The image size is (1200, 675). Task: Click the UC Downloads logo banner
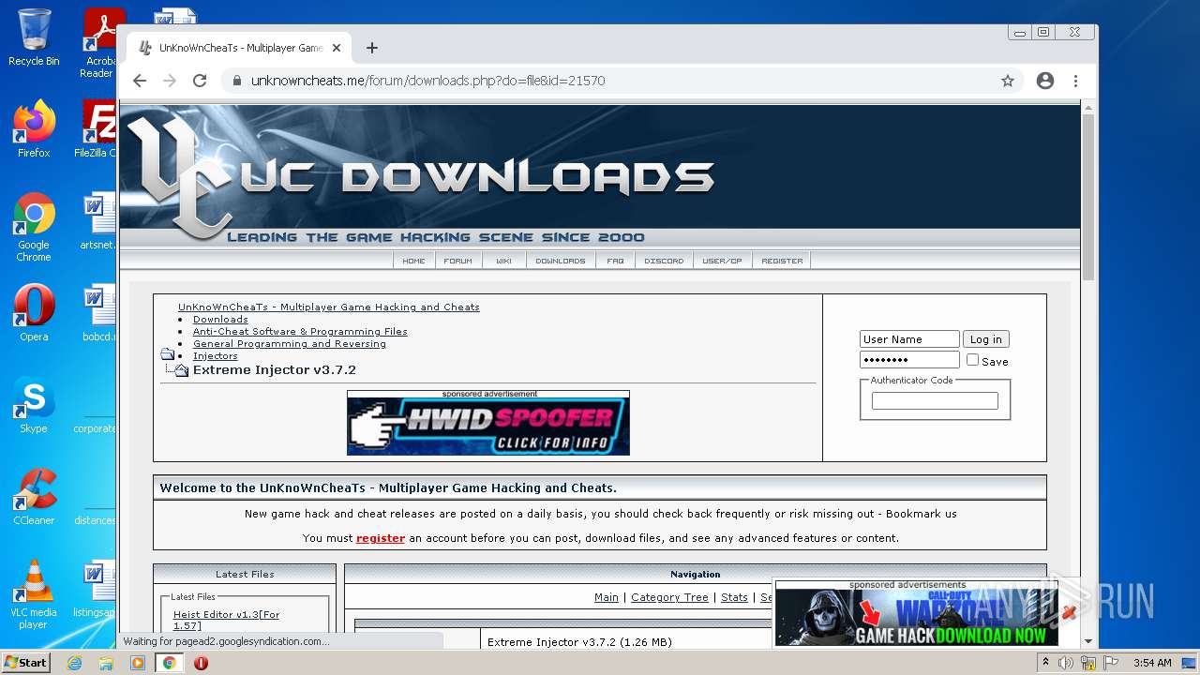coord(600,175)
